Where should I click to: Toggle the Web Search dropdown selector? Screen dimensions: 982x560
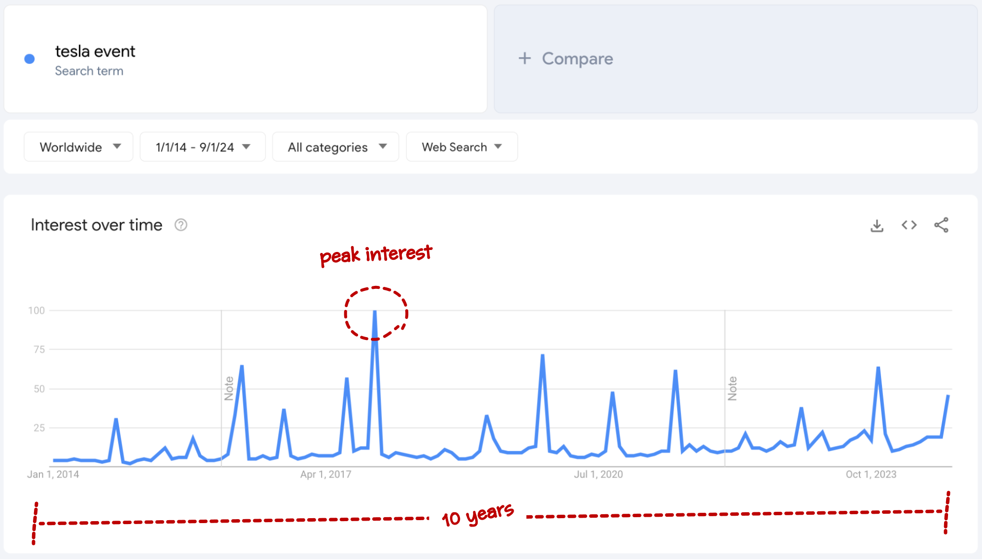click(x=460, y=147)
